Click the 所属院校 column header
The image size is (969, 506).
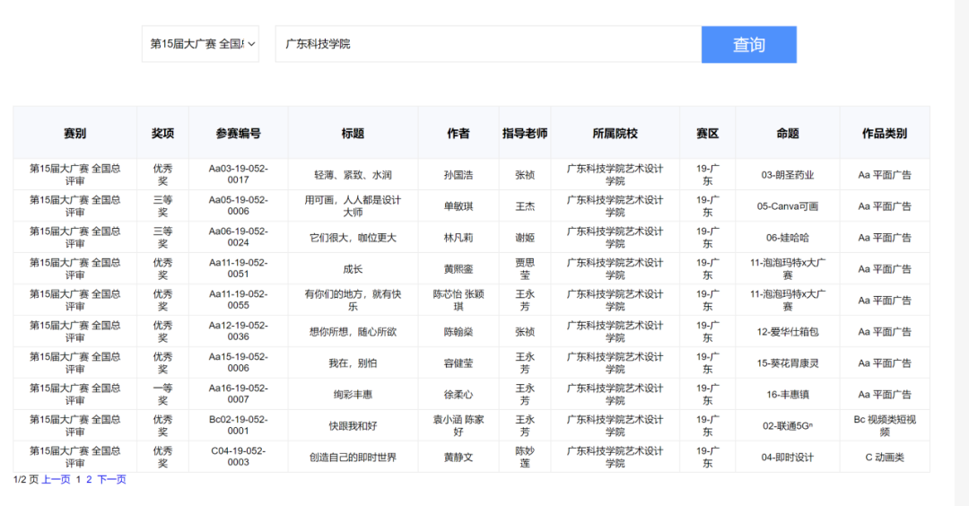pyautogui.click(x=615, y=133)
